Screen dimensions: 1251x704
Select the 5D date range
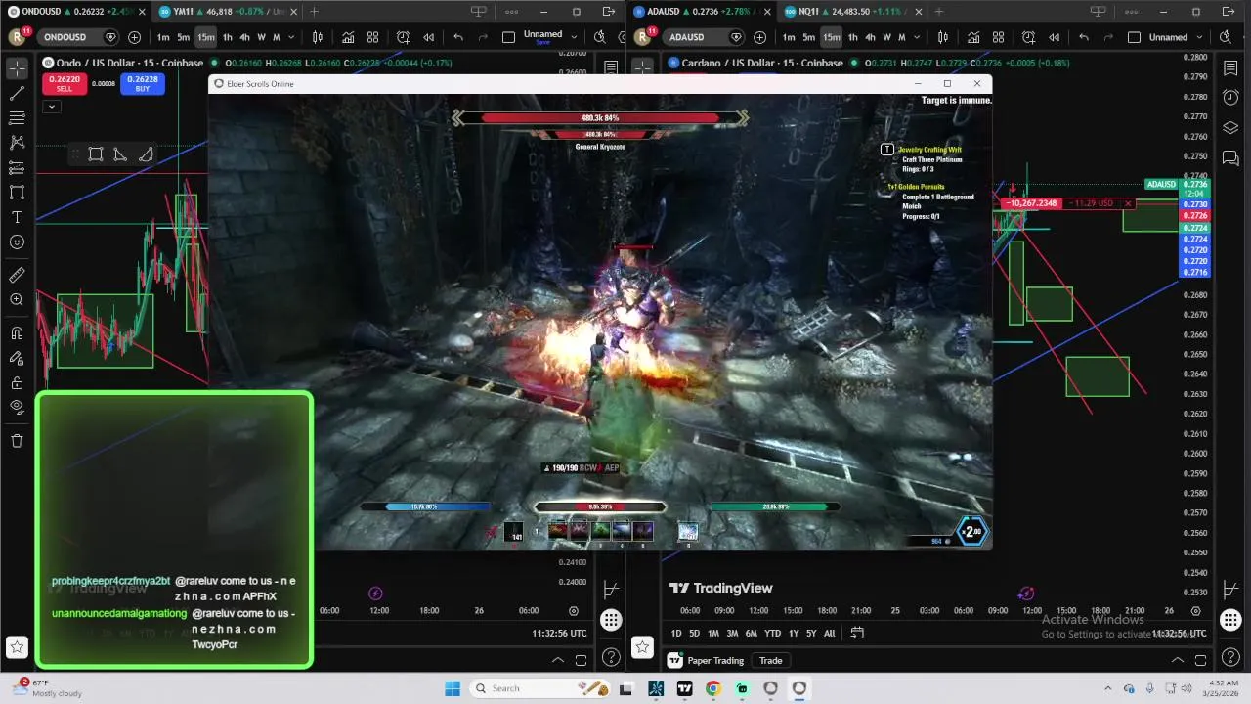694,633
